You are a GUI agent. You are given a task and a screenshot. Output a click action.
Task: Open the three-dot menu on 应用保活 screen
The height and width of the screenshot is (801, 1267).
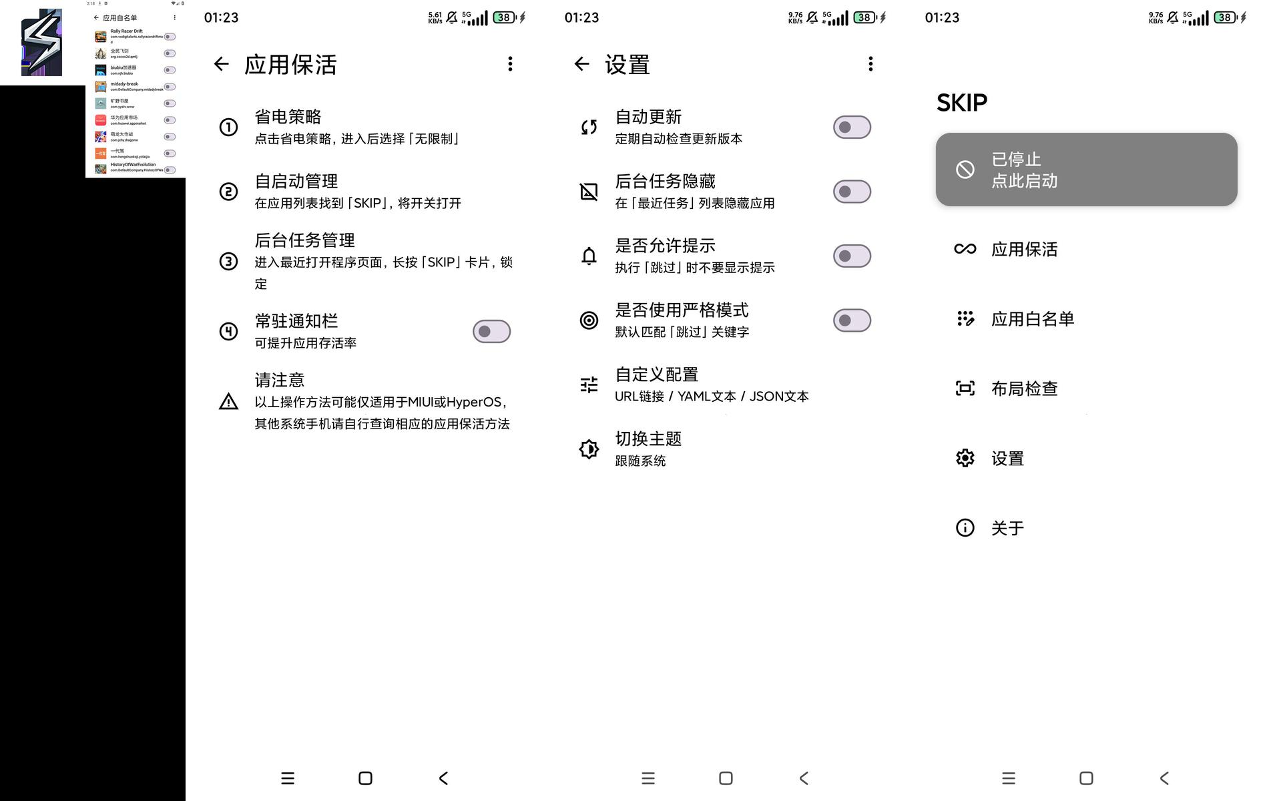(510, 64)
